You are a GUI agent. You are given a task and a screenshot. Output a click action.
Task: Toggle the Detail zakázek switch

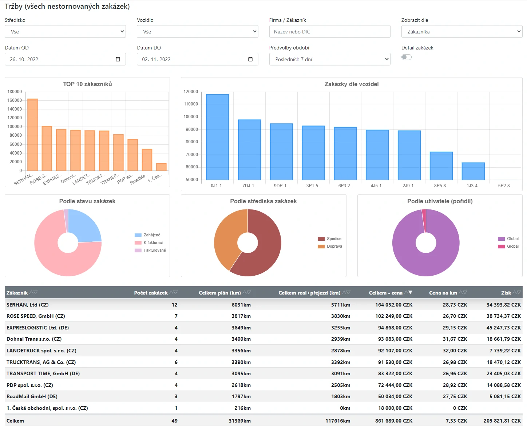coord(407,57)
